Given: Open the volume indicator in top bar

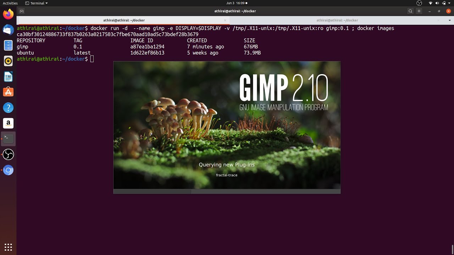Looking at the screenshot, I should click(438, 3).
